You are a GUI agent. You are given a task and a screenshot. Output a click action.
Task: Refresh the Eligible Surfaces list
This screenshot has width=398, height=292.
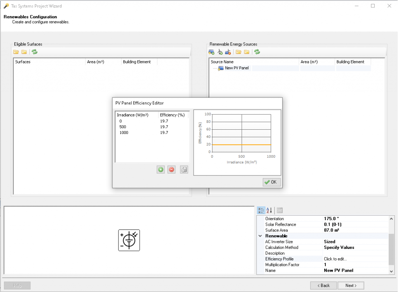35,52
